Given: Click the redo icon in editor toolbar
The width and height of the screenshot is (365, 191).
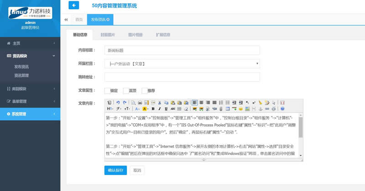Looking at the screenshot, I should tap(124, 102).
